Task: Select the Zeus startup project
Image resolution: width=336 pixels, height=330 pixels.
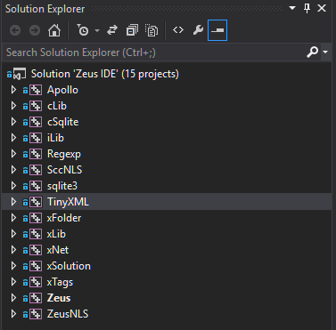Action: pos(59,298)
